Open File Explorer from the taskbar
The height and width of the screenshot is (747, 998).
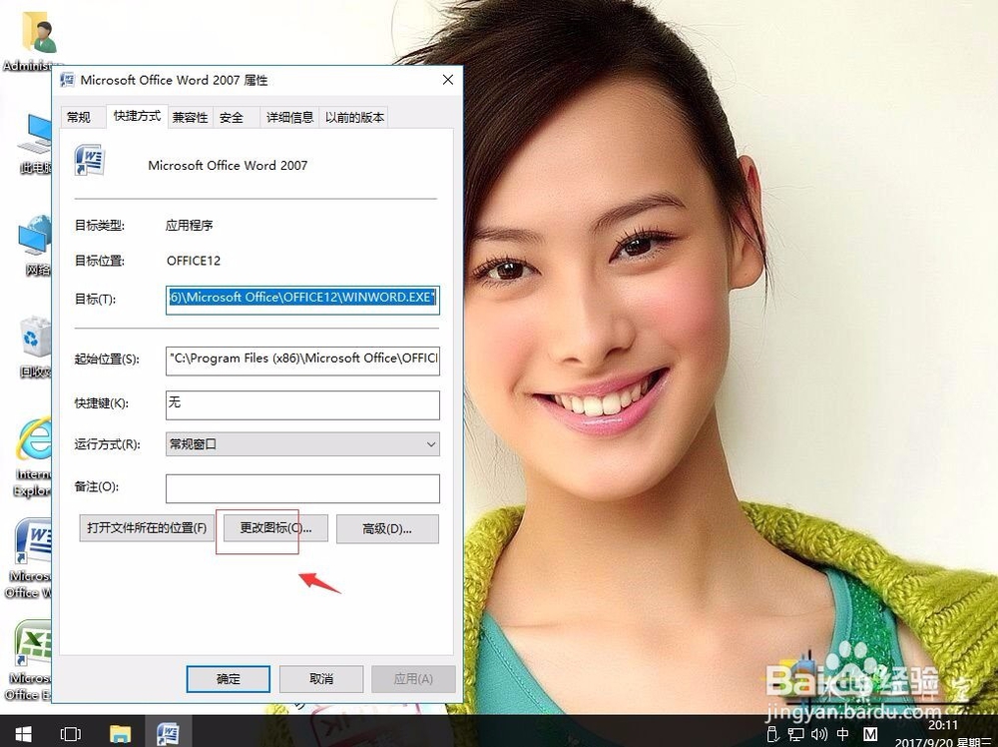pyautogui.click(x=121, y=732)
